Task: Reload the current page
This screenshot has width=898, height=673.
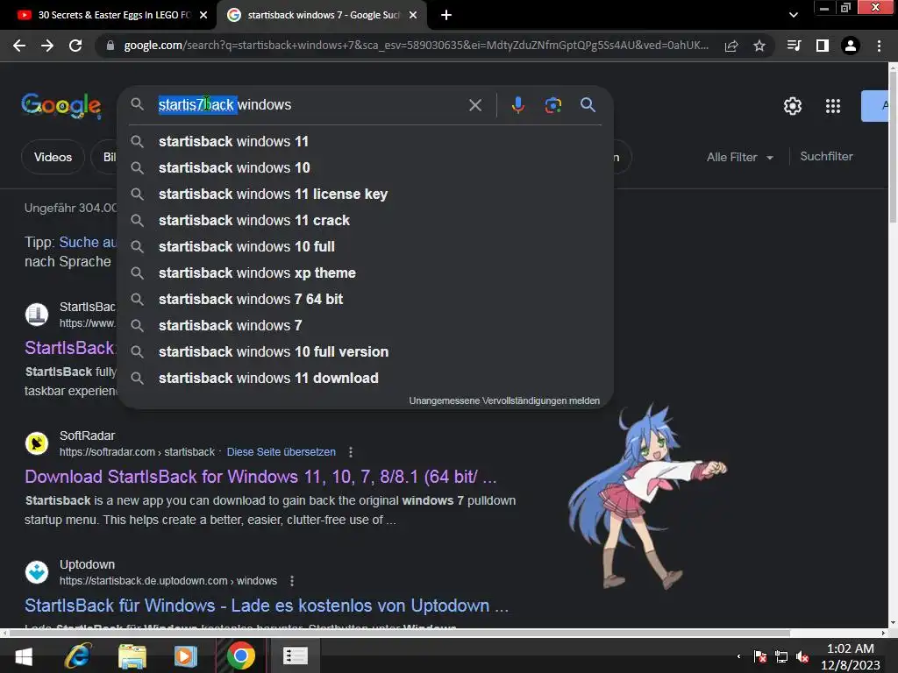Action: [x=75, y=46]
